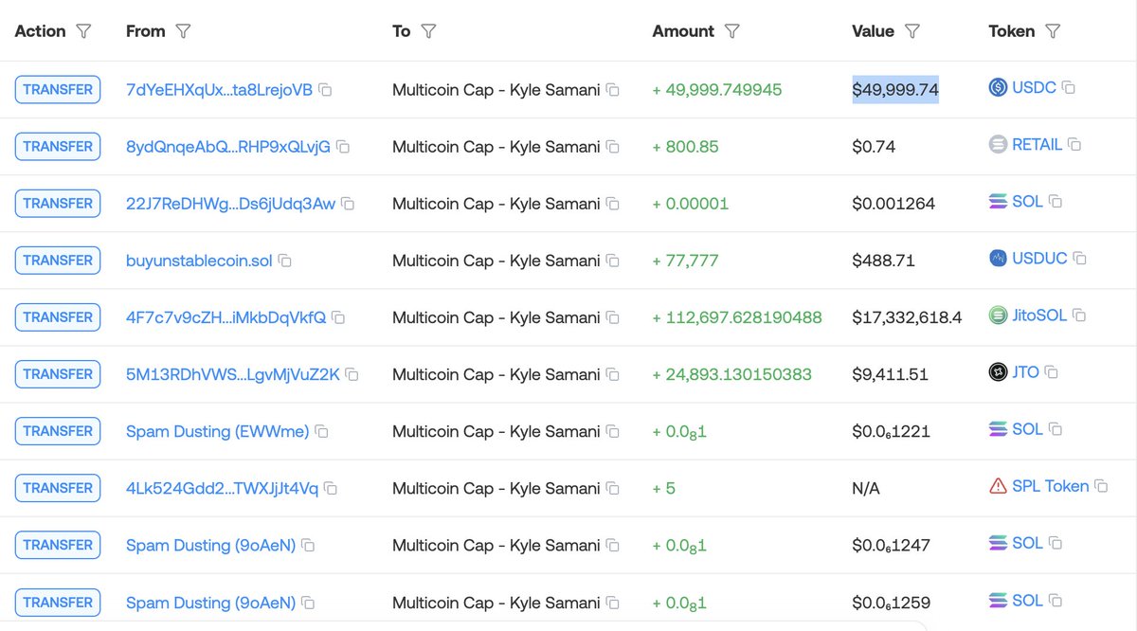The height and width of the screenshot is (631, 1137).
Task: Open the JitoSOL token link
Action: click(1039, 315)
